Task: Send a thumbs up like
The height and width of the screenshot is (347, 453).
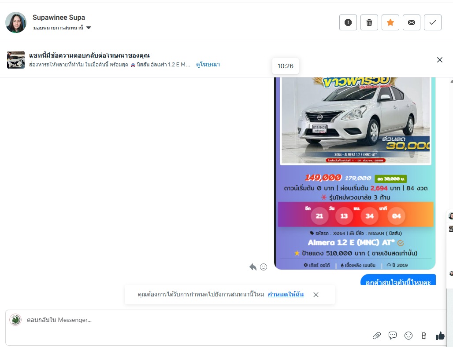Action: [x=440, y=336]
